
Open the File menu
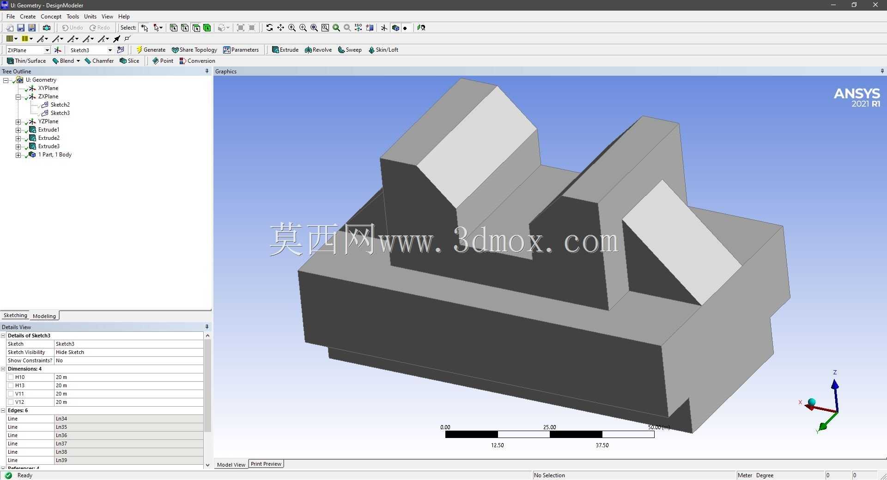pos(11,16)
